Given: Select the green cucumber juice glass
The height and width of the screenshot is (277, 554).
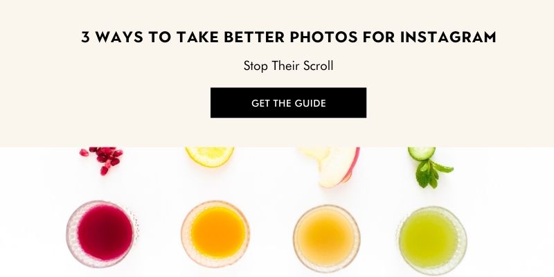Looking at the screenshot, I should coord(432,240).
